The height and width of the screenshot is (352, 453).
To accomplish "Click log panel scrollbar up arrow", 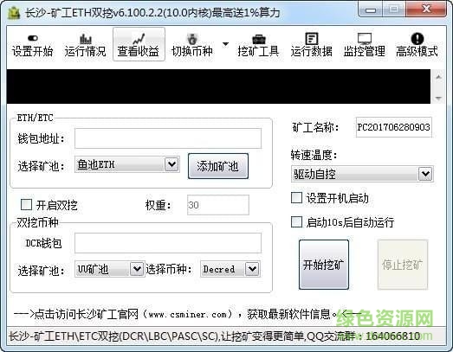I will coord(438,77).
